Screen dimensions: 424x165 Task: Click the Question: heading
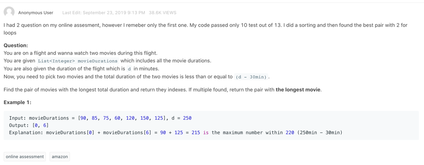click(x=16, y=46)
